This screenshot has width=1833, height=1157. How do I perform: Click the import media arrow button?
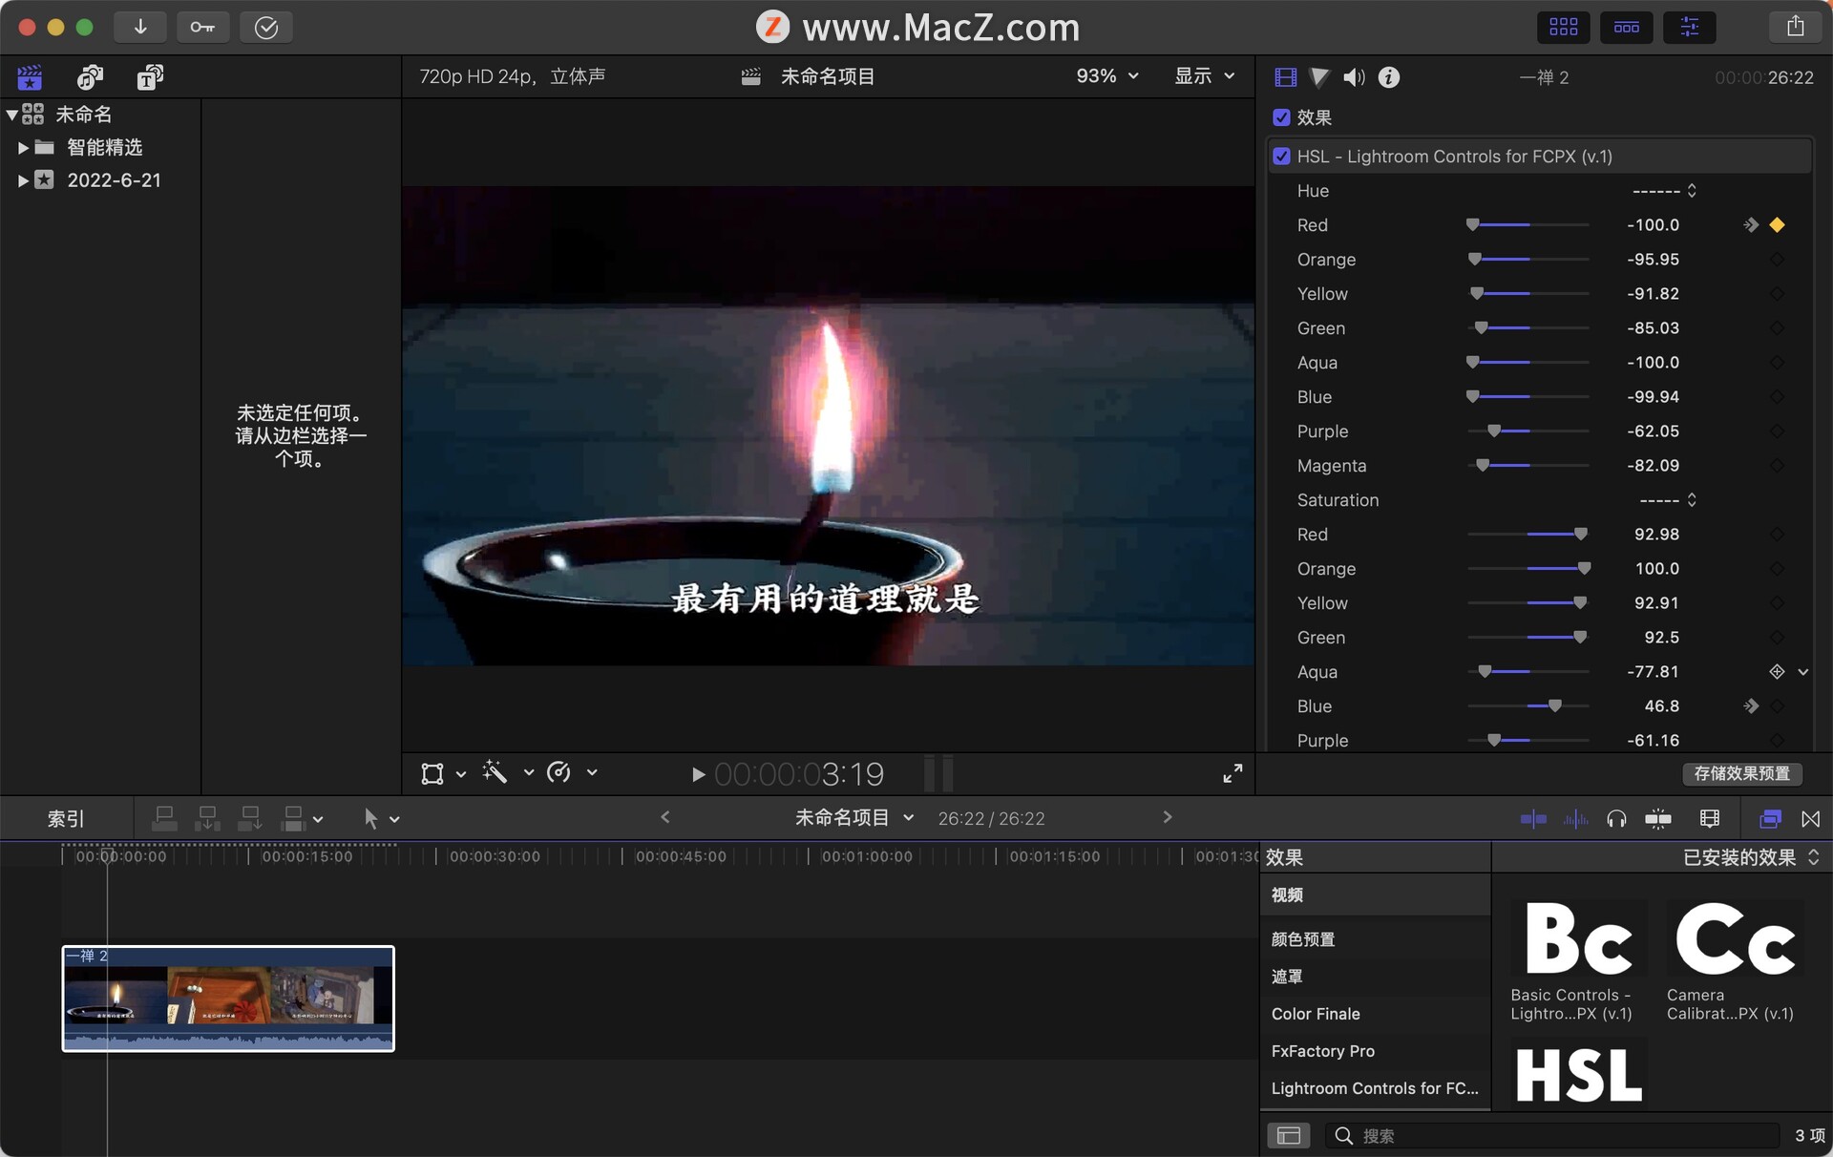140,27
